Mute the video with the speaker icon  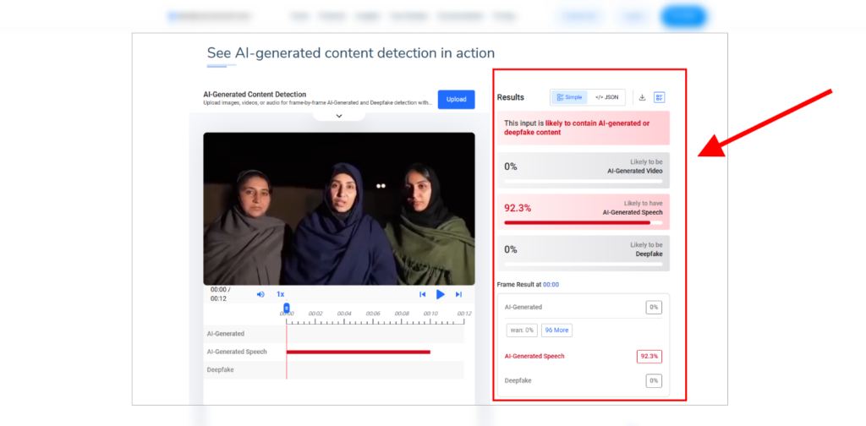[x=260, y=294]
